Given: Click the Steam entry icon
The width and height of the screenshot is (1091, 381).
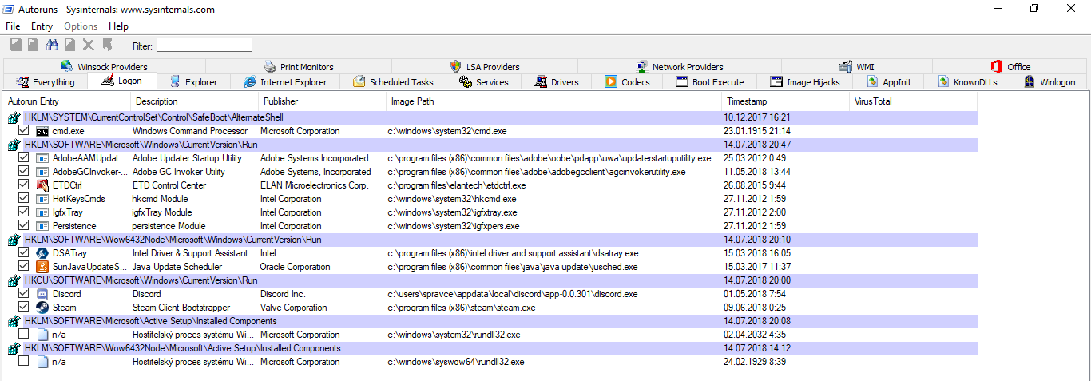Looking at the screenshot, I should click(x=42, y=308).
